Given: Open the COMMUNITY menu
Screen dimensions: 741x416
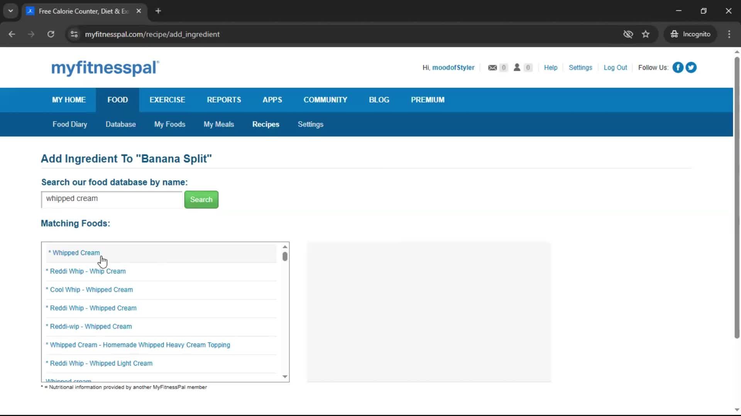Looking at the screenshot, I should click(325, 100).
